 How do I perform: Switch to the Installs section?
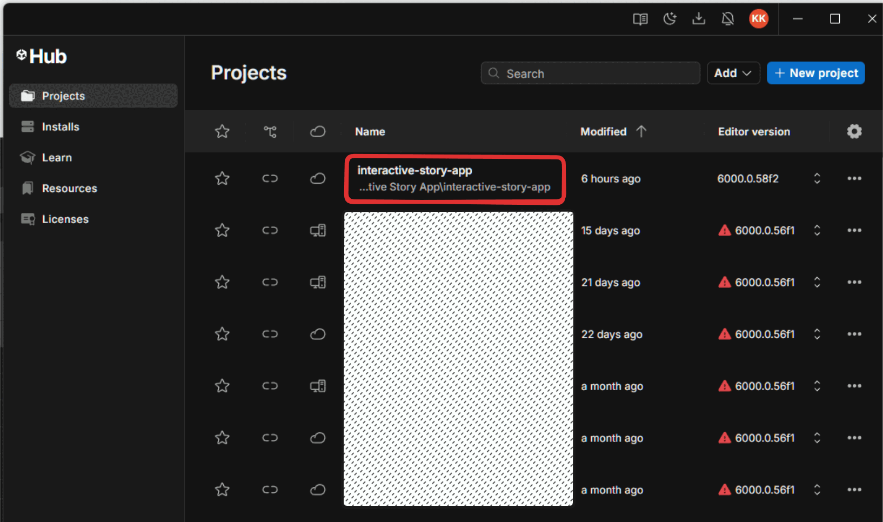61,126
